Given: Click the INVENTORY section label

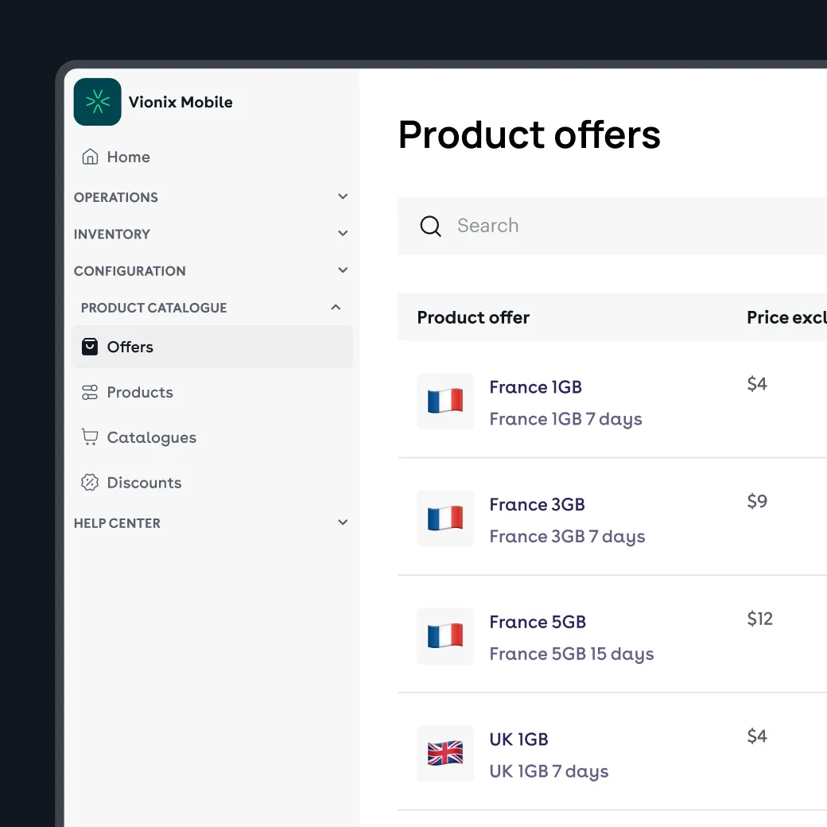Looking at the screenshot, I should pos(112,234).
